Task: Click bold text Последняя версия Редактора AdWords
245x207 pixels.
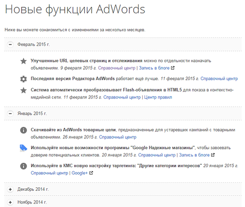Action: [x=73, y=78]
